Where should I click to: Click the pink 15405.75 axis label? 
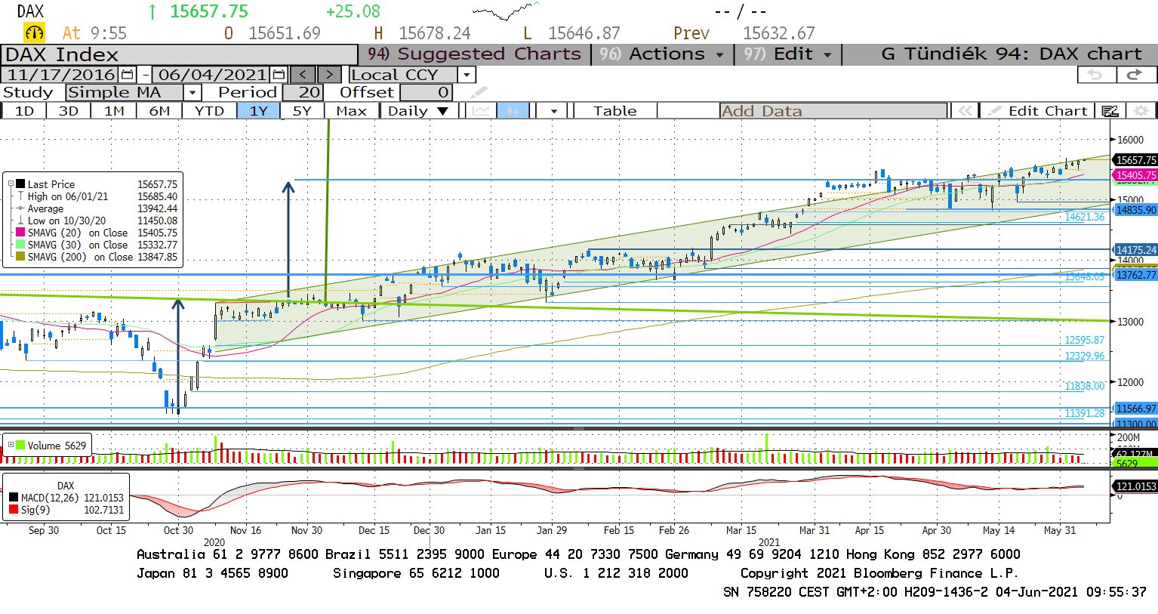[1135, 175]
